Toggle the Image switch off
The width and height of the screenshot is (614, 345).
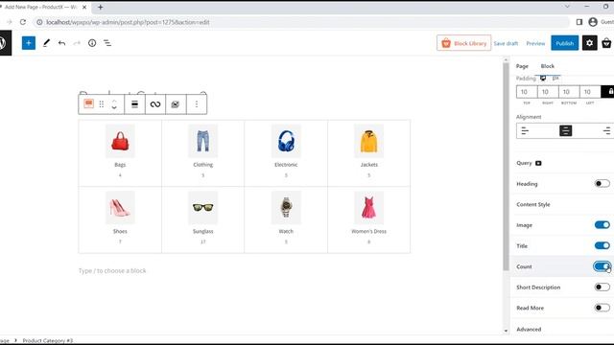[x=602, y=225]
